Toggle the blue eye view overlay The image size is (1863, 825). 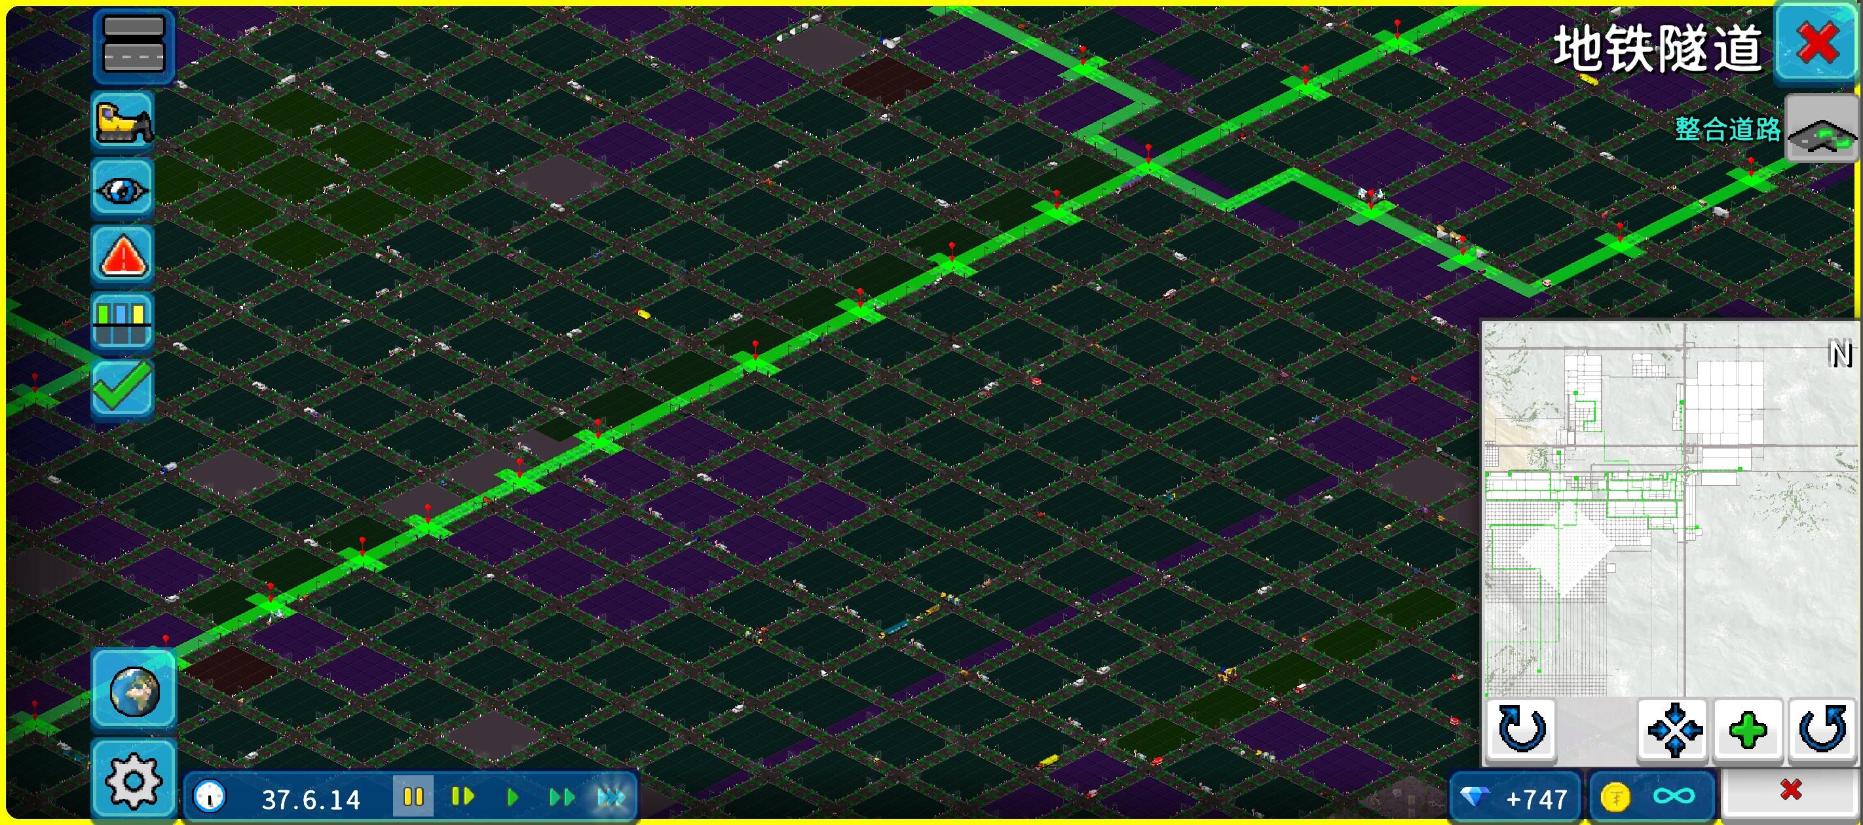[122, 189]
